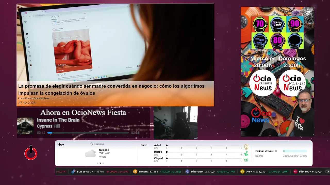This screenshot has height=185, width=330.
Task: Click the 90 watch tile
Action: pos(295,24)
